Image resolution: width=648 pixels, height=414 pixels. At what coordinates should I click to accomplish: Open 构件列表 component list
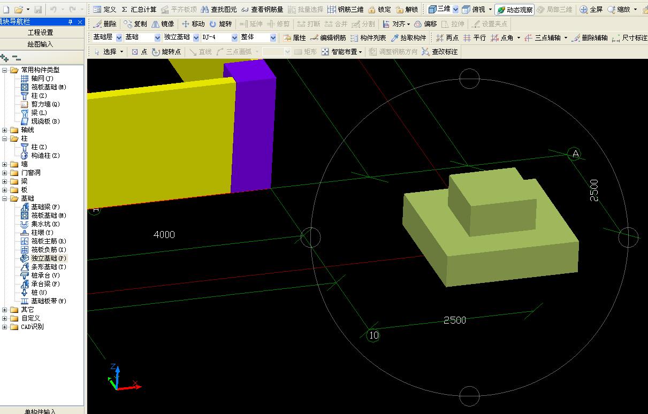[368, 38]
